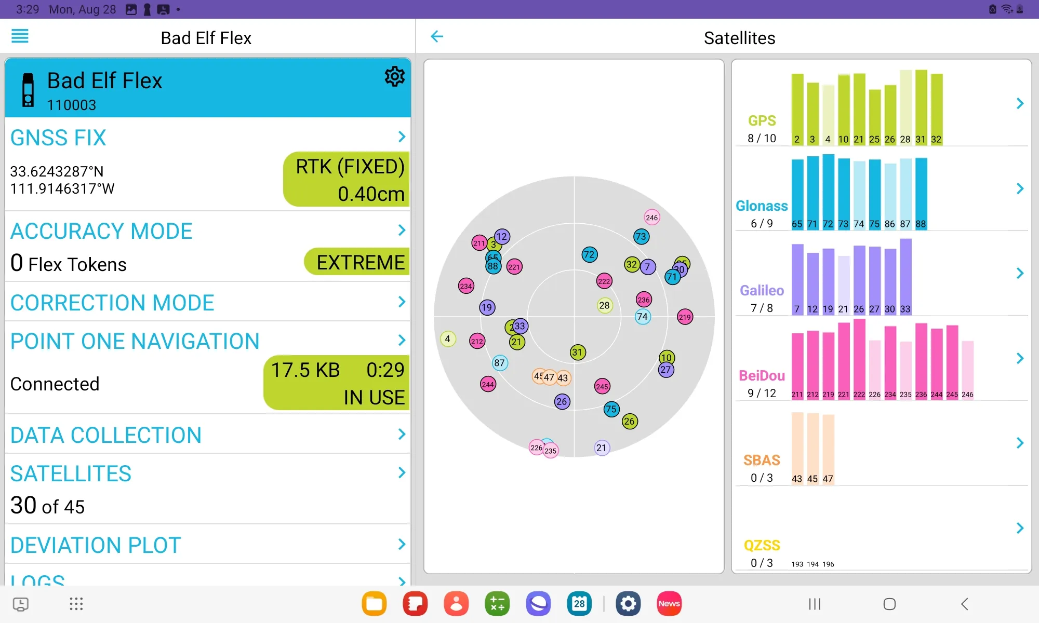The width and height of the screenshot is (1039, 623).
Task: Select satellite 75 on sky plot
Action: pyautogui.click(x=611, y=409)
